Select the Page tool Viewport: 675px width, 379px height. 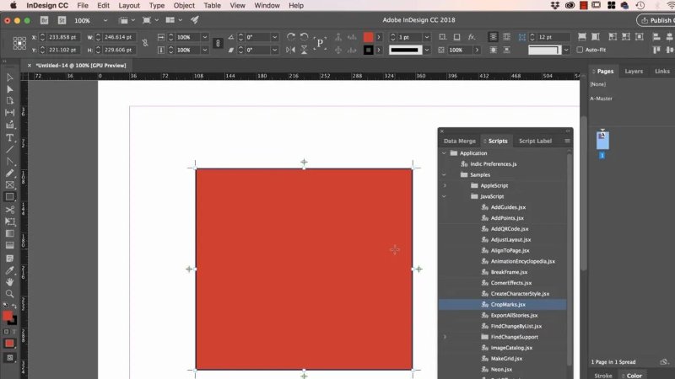click(x=9, y=100)
